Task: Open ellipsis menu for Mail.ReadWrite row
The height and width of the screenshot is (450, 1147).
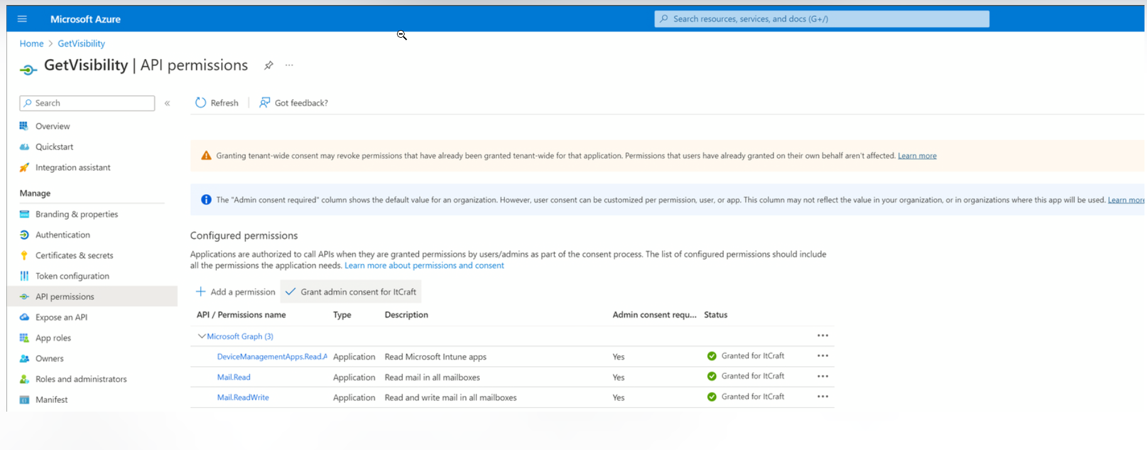Action: click(x=822, y=397)
